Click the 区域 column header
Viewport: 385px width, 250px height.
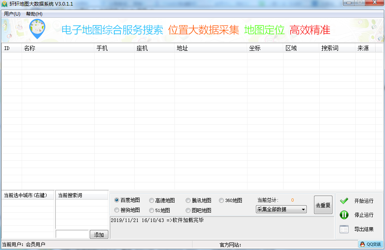pyautogui.click(x=301, y=48)
